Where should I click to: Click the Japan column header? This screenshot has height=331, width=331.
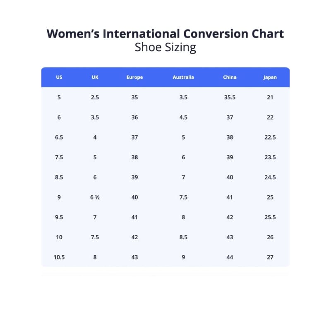pos(270,77)
